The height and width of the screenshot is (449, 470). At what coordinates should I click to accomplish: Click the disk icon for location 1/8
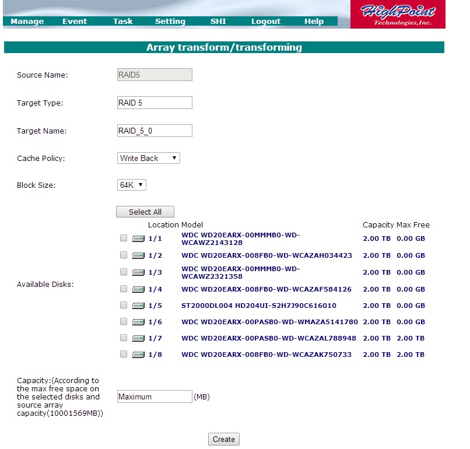[138, 355]
